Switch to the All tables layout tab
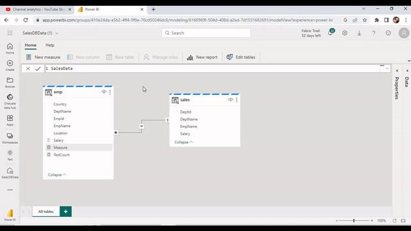Image resolution: width=411 pixels, height=231 pixels. pos(46,212)
